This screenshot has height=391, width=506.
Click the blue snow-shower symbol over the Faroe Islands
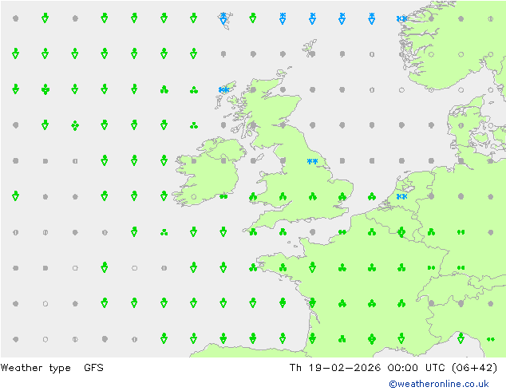(223, 18)
